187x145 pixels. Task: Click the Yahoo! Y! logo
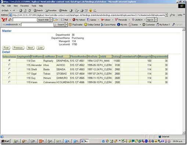click(4, 19)
